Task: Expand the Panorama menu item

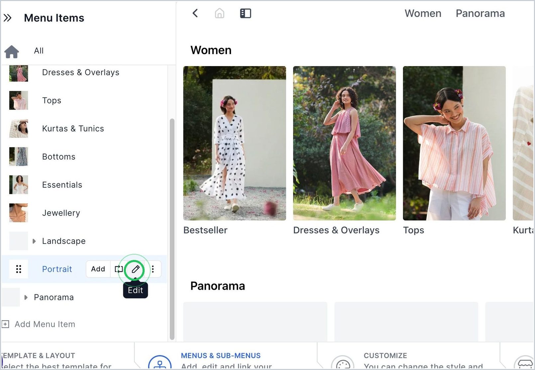Action: point(26,297)
